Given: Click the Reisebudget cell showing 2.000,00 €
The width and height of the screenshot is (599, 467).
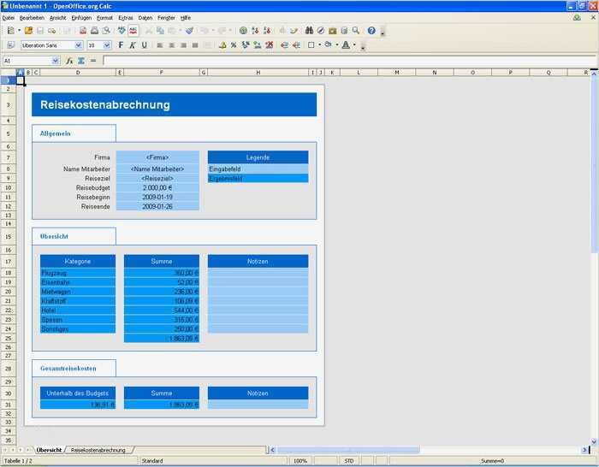Looking at the screenshot, I should point(157,187).
